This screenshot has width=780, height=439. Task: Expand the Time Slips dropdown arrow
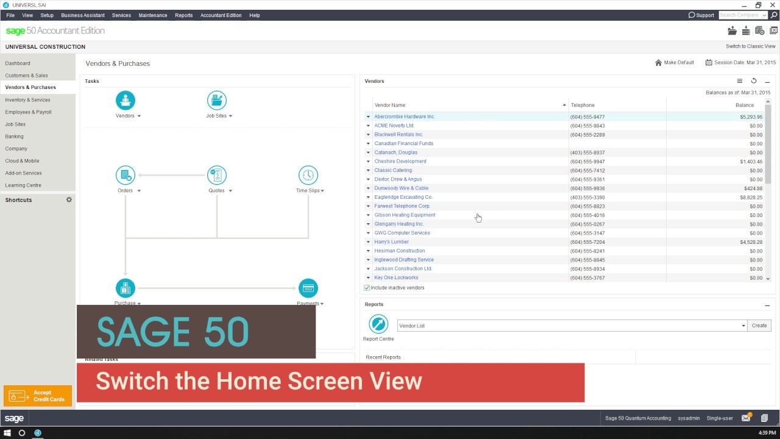322,191
